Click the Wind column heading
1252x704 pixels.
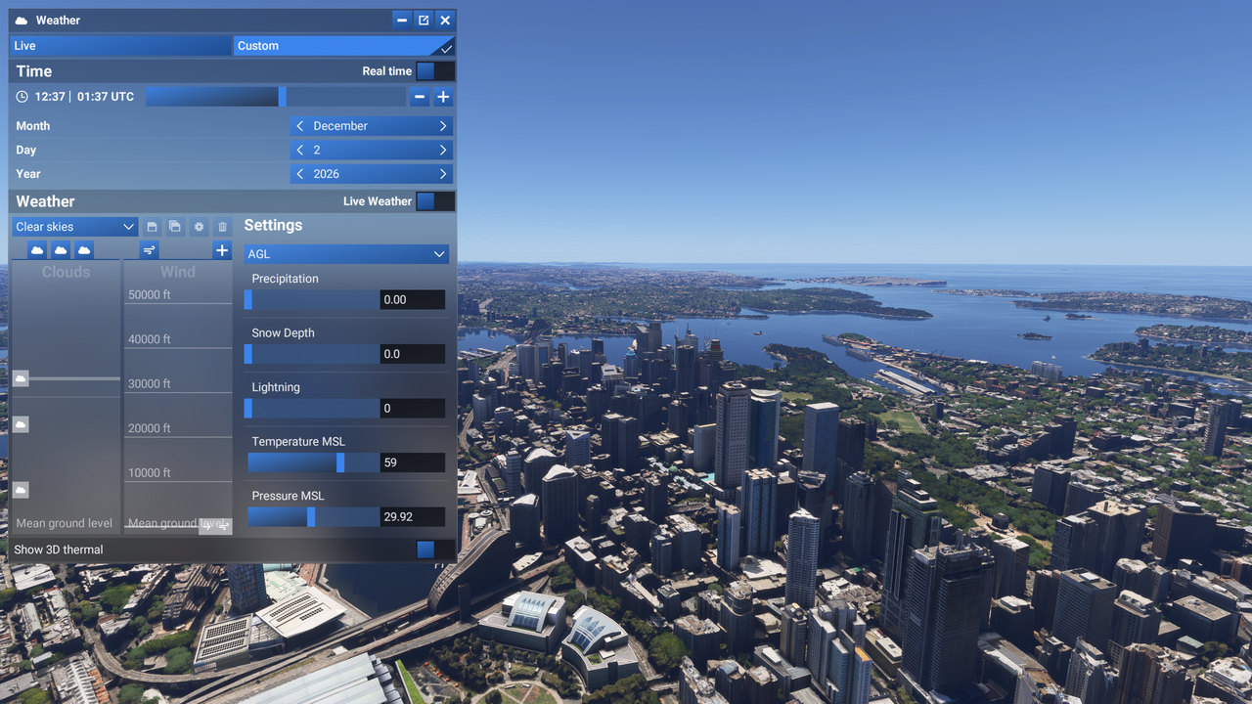(178, 272)
